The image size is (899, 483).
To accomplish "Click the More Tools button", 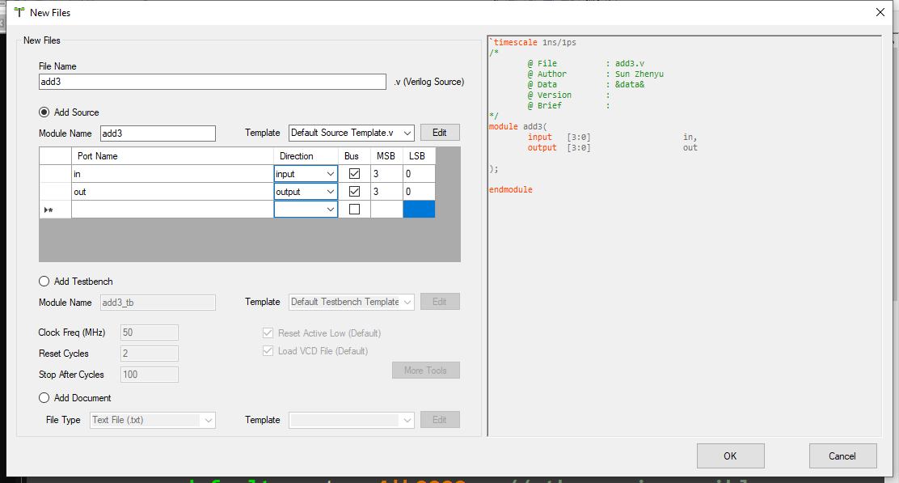I will 425,370.
